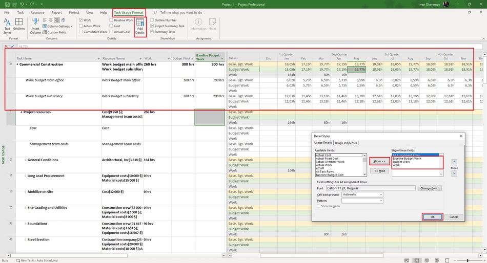Adjust the zoom slider handle in status bar
Viewport: 487px width, 263px height.
[x=468, y=260]
